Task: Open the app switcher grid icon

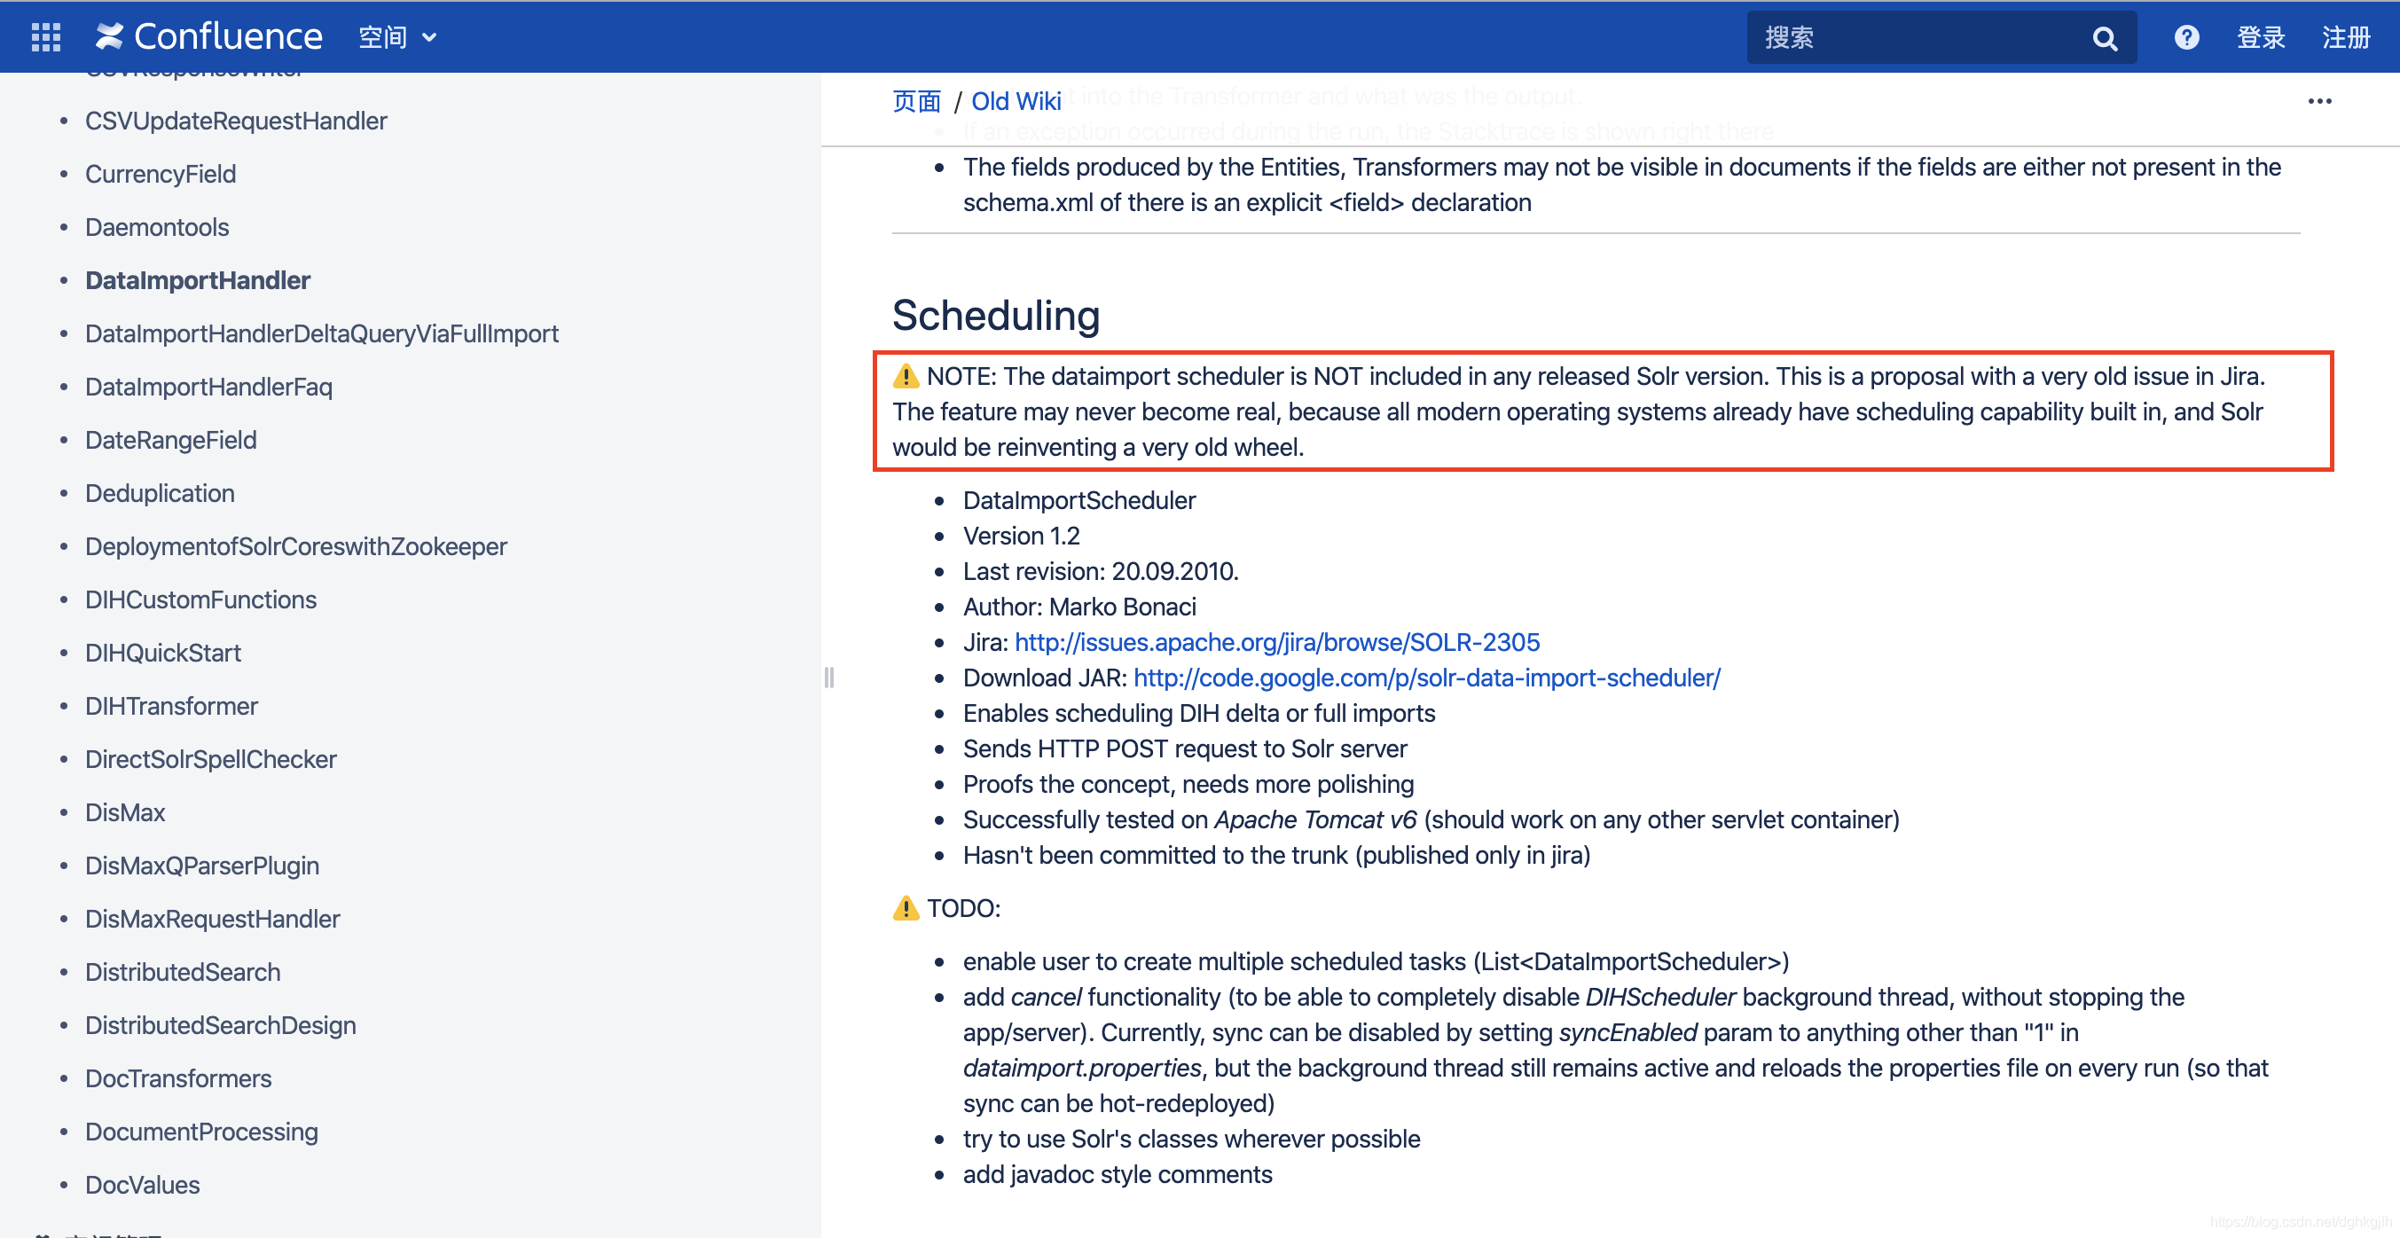Action: point(45,37)
